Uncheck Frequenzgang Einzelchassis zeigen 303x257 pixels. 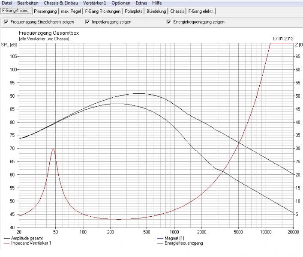pyautogui.click(x=6, y=22)
